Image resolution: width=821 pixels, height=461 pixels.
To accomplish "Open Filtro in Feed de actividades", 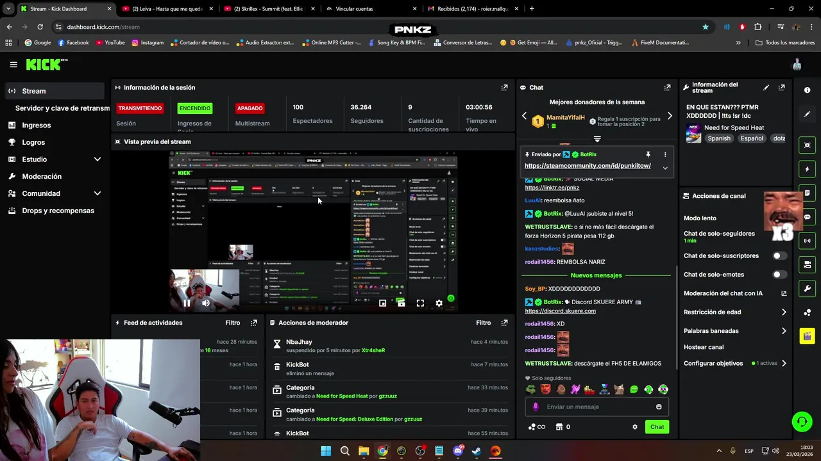I will click(232, 323).
